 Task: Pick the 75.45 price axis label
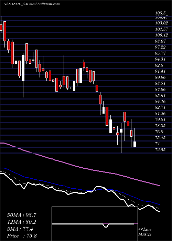(160, 138)
